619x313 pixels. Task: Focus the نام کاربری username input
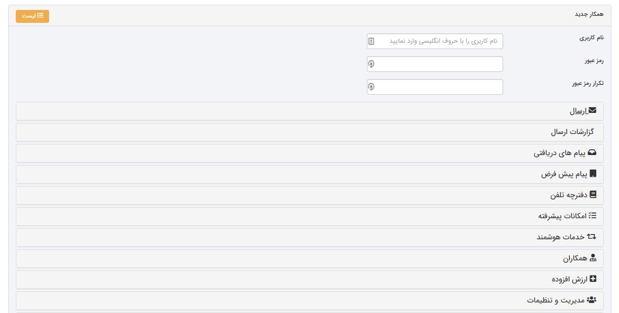tap(435, 41)
